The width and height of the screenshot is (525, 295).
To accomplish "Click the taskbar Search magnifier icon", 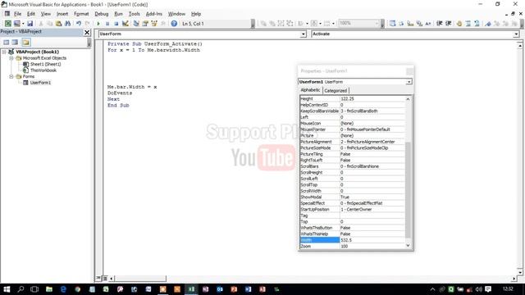I will (x=21, y=289).
